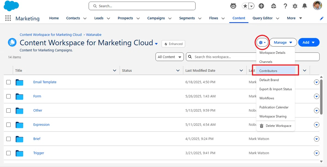Choose Export & Import Status item
Image resolution: width=327 pixels, height=167 pixels.
(275, 89)
